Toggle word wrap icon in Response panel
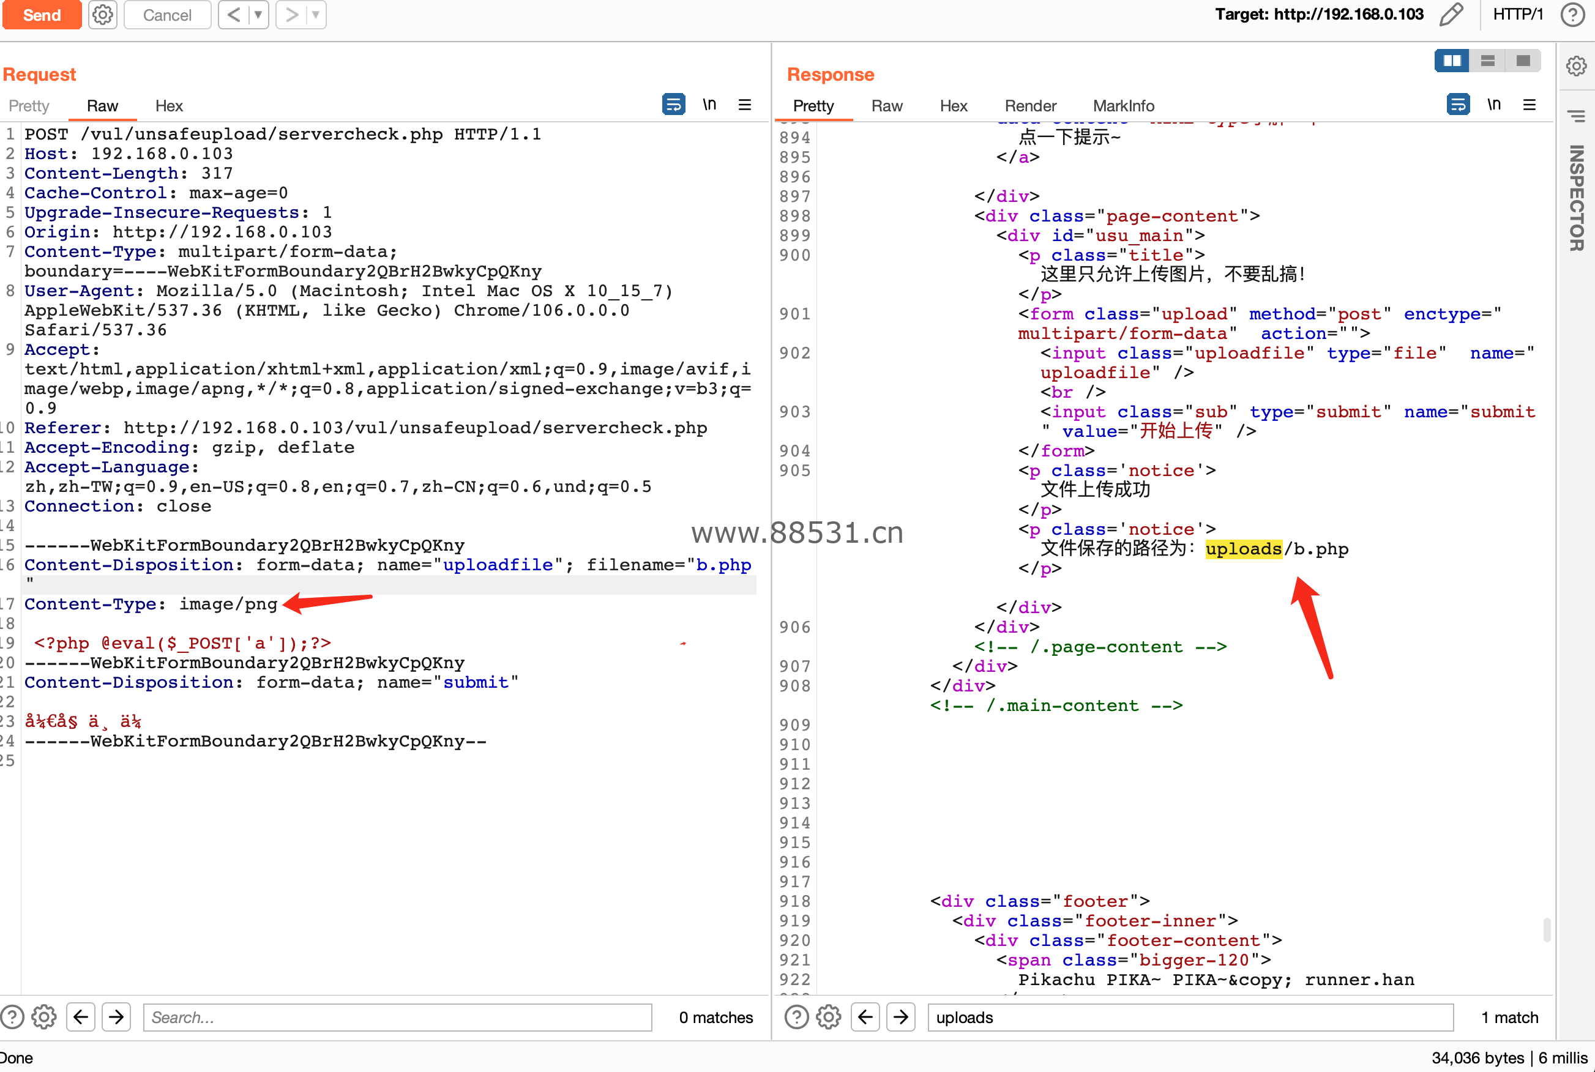 (x=1459, y=105)
